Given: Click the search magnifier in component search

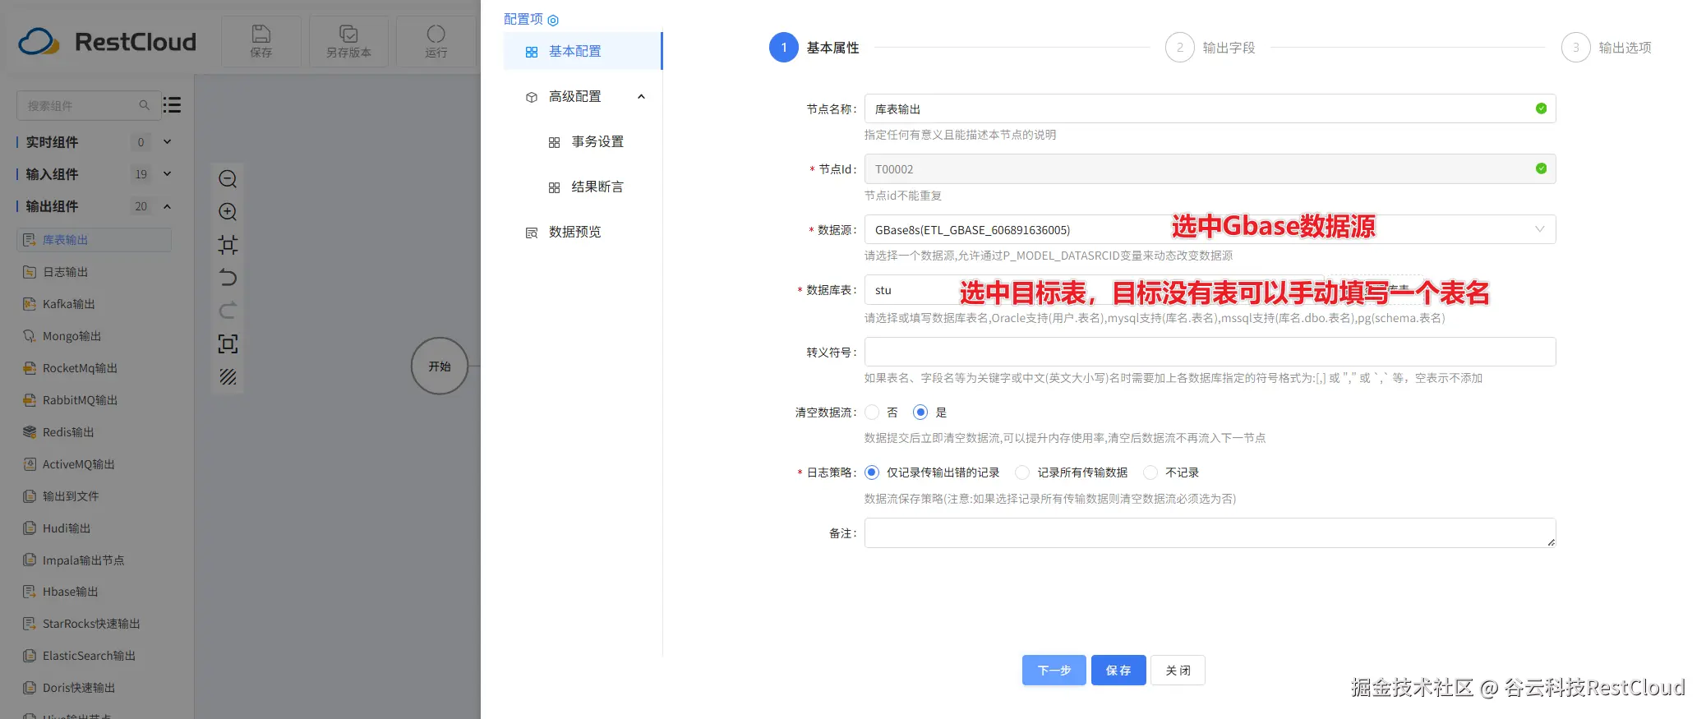Looking at the screenshot, I should coord(144,105).
